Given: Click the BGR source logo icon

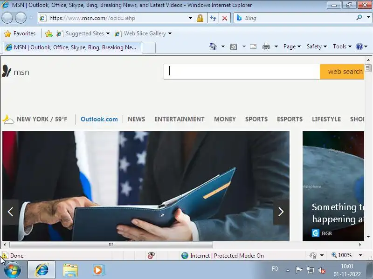Looking at the screenshot, I should (316, 233).
